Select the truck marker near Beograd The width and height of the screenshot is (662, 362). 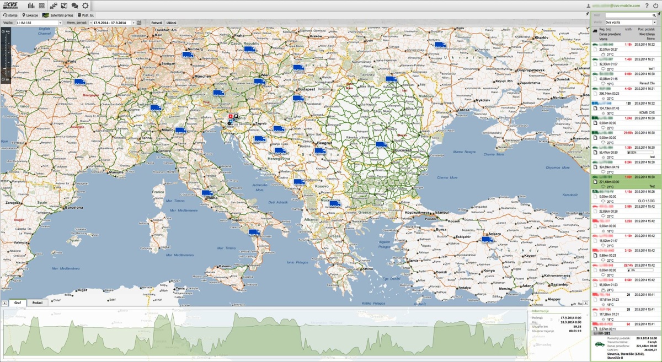click(x=319, y=150)
